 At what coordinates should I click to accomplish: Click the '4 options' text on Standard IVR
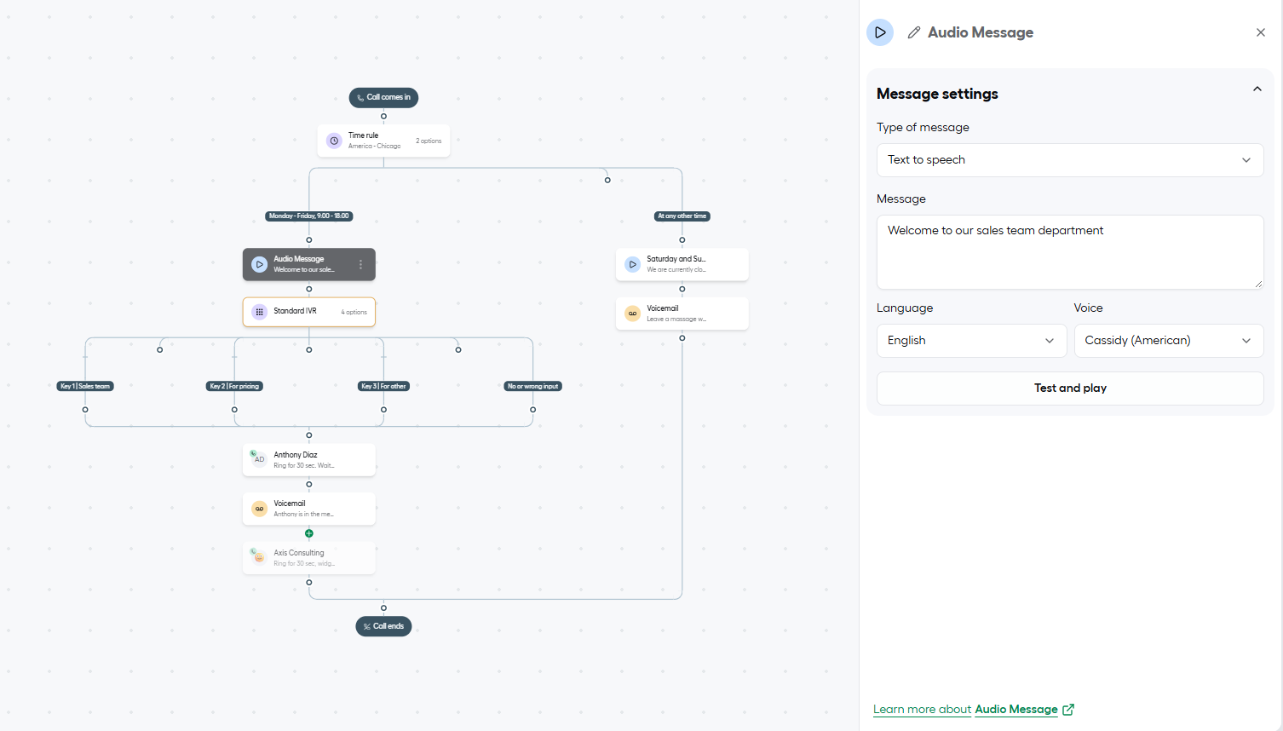[x=354, y=313]
